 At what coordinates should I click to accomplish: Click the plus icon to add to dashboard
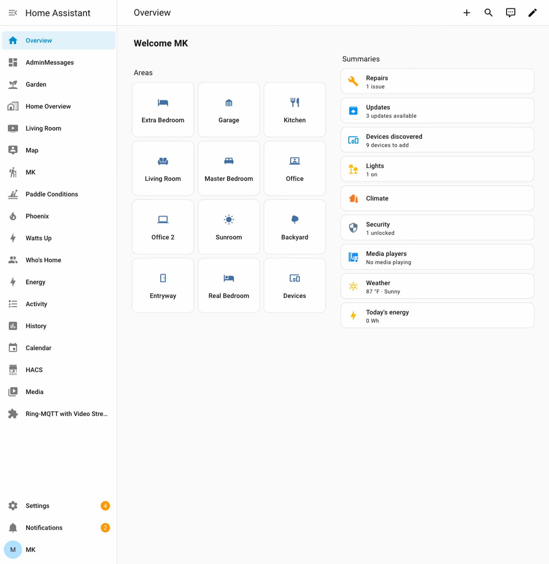click(x=467, y=13)
